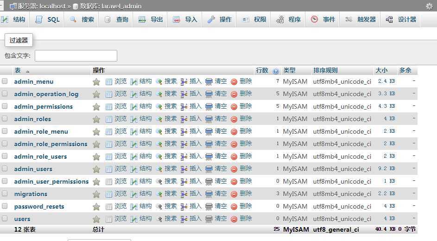Select the admin_users row checkbox
Image resolution: width=437 pixels, height=241 pixels.
pos(5,168)
